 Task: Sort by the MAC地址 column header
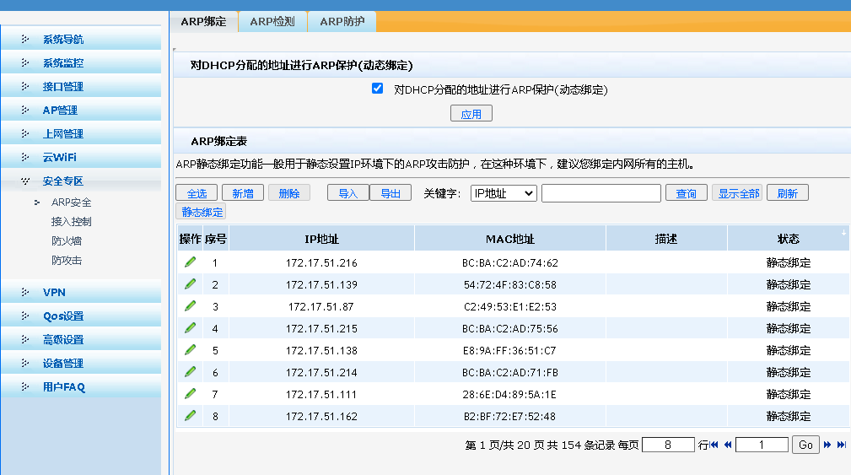tap(510, 238)
